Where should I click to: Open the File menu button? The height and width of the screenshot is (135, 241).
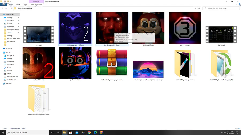click(x=3, y=5)
